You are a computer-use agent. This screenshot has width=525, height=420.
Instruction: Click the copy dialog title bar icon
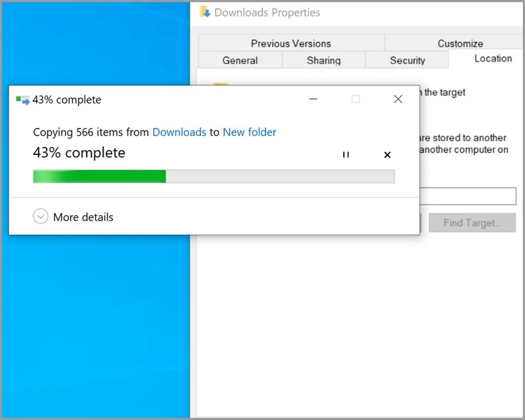pos(23,100)
